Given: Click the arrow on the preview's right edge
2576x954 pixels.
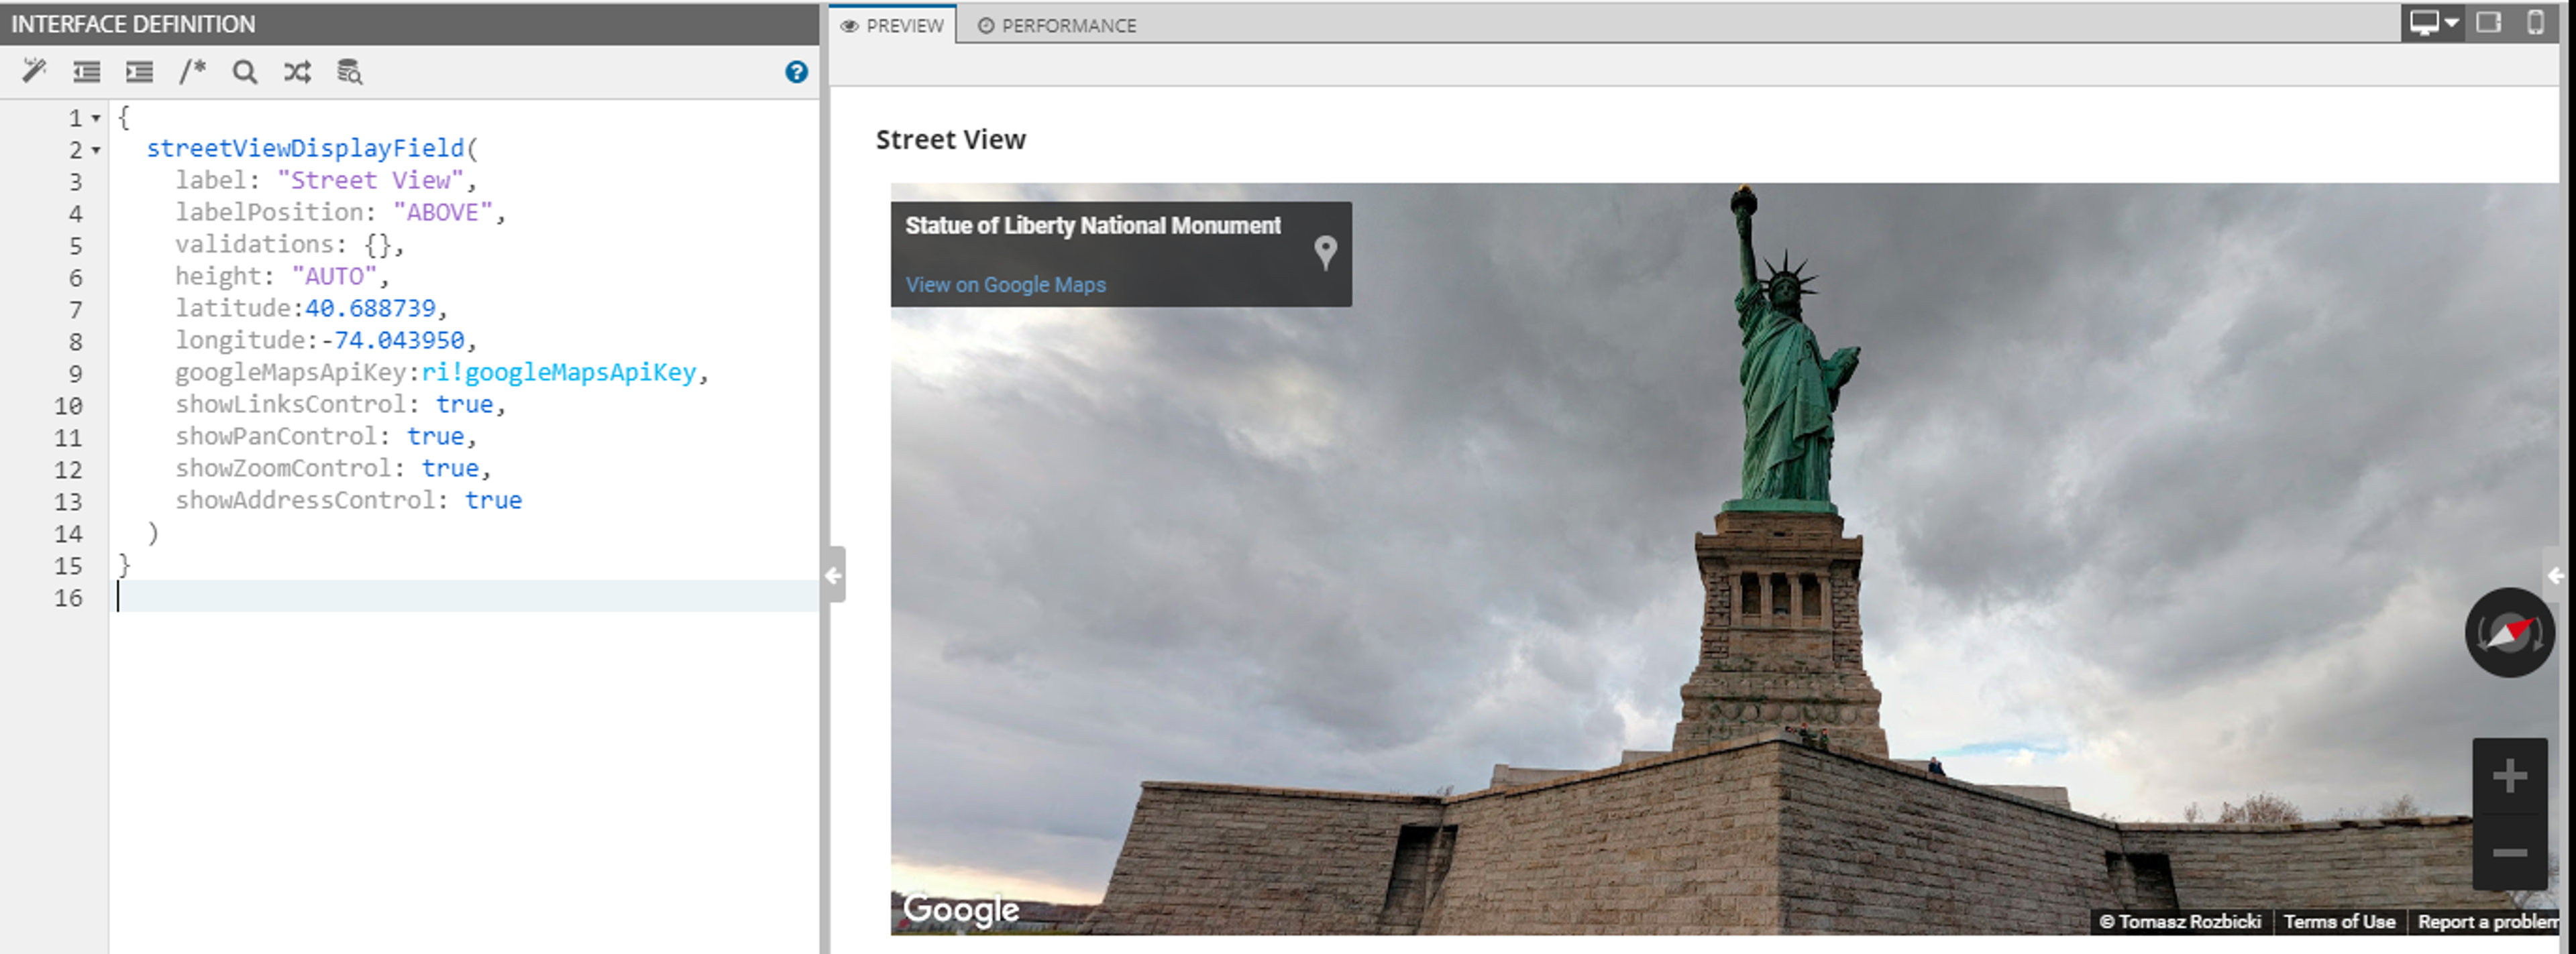Looking at the screenshot, I should pos(2555,575).
